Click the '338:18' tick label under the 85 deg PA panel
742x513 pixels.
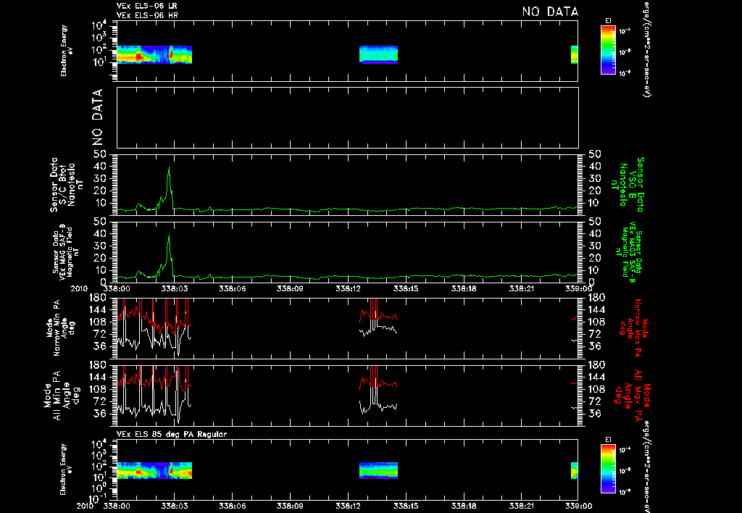(463, 506)
